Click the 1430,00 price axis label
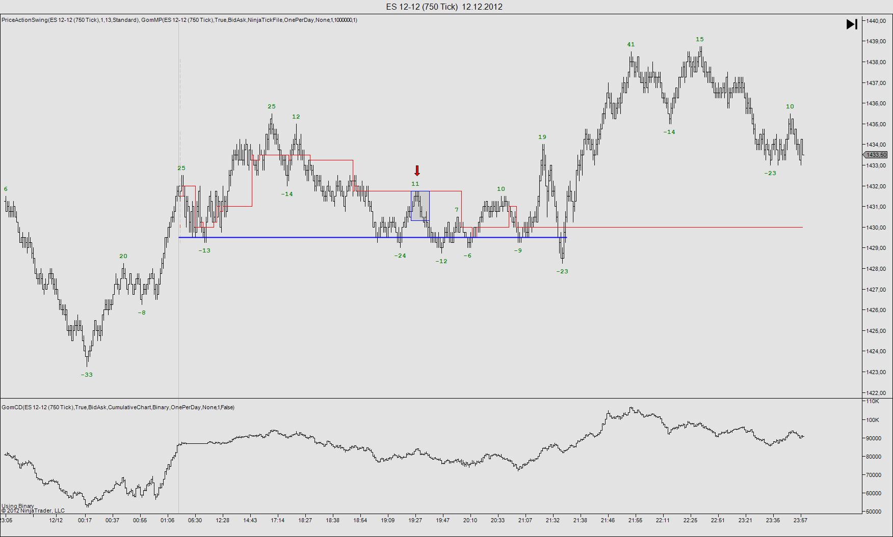 (876, 228)
